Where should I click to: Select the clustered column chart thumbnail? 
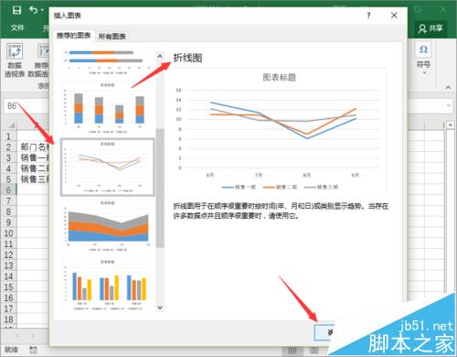pyautogui.click(x=108, y=286)
